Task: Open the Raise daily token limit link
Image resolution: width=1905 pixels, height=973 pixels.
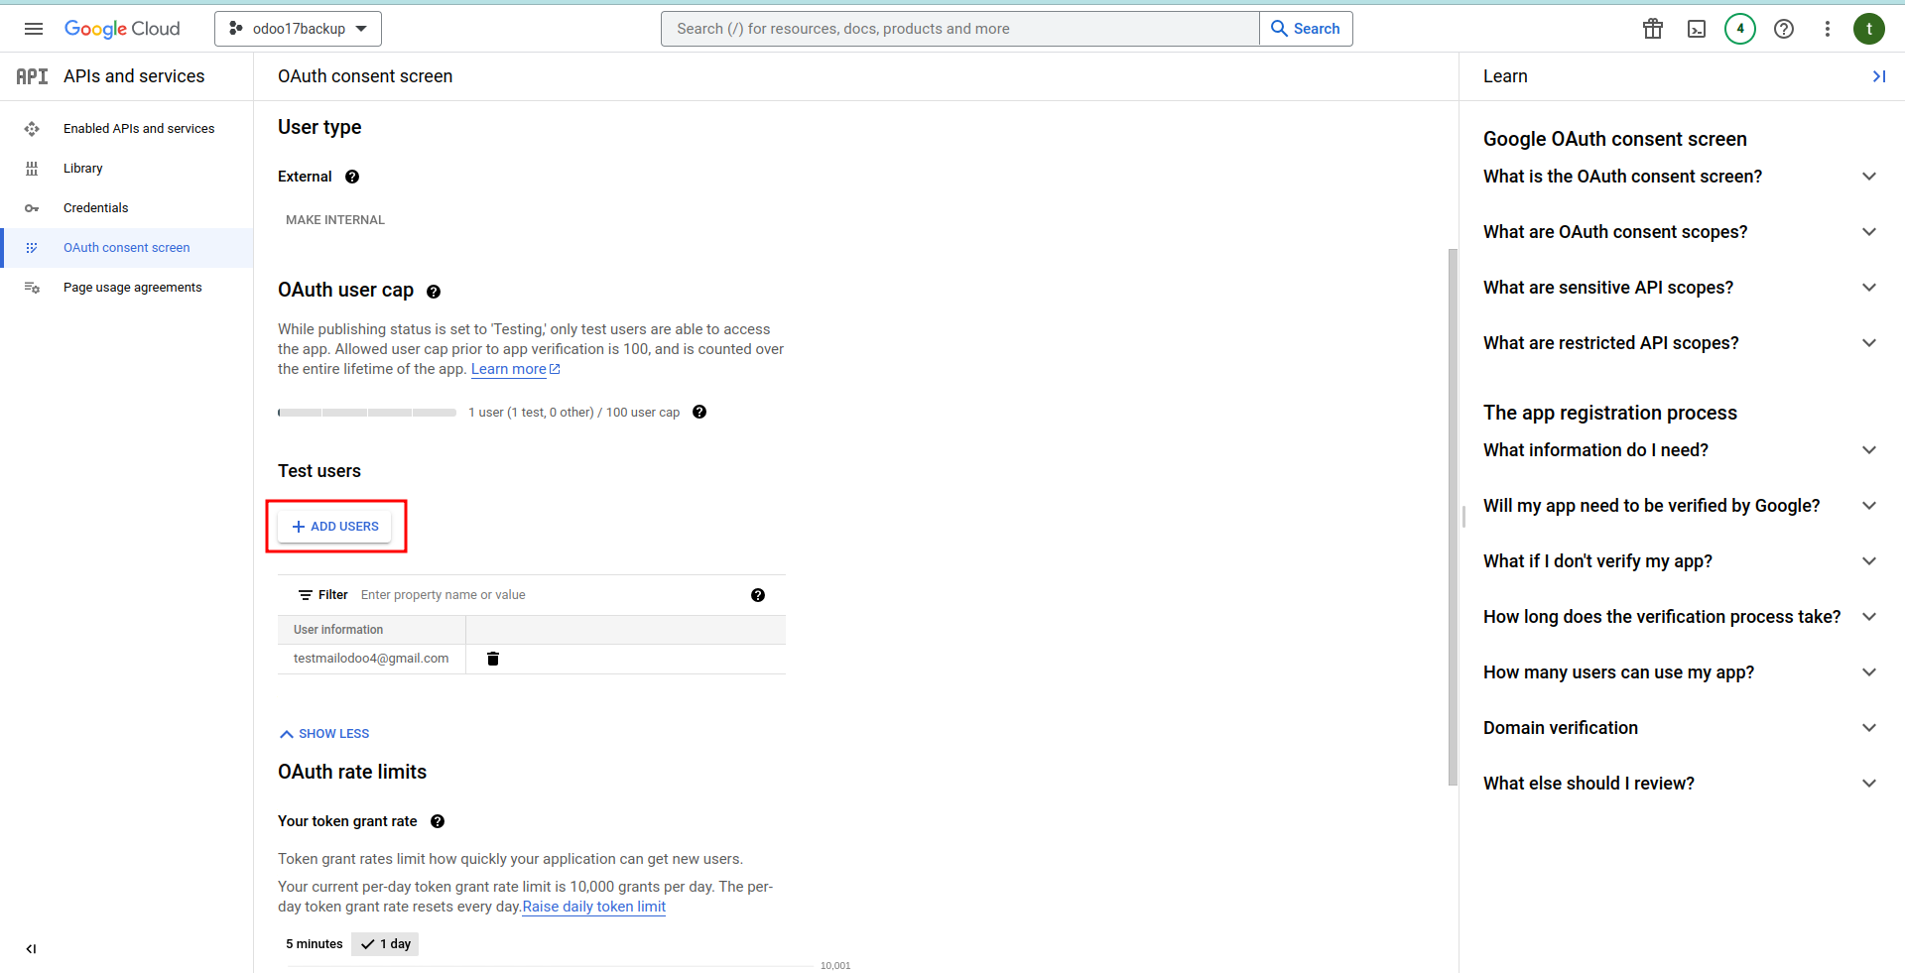Action: click(593, 907)
